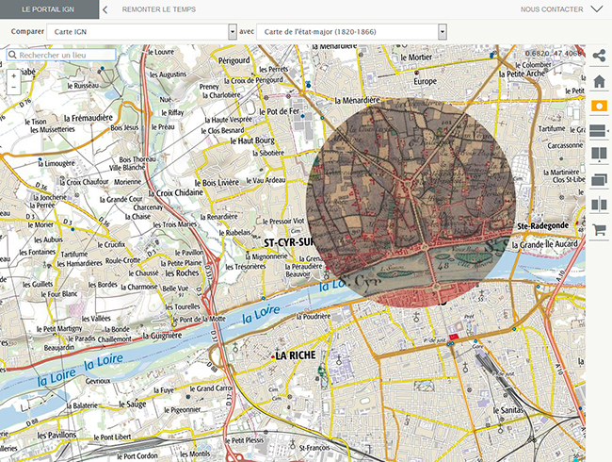This screenshot has height=462, width=612.
Task: Click St-François label on map
Action: (x=314, y=448)
